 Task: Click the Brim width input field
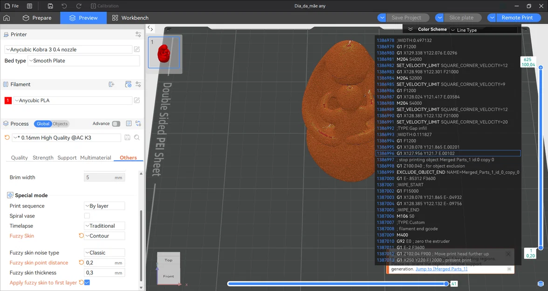104,177
